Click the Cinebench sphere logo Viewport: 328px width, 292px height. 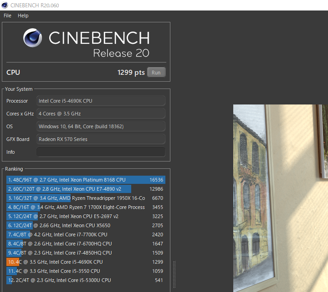(32, 38)
